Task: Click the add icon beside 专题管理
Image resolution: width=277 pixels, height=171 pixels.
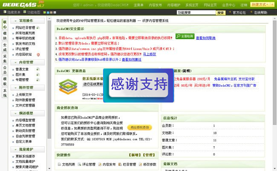Action: pos(38,80)
